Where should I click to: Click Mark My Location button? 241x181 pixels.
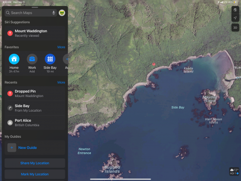[x=35, y=174]
